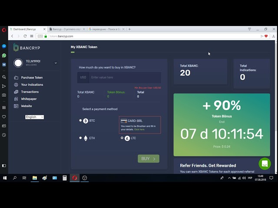Open Windows search from the taskbar
Viewport: 278px width, 208px height.
pyautogui.click(x=15, y=178)
